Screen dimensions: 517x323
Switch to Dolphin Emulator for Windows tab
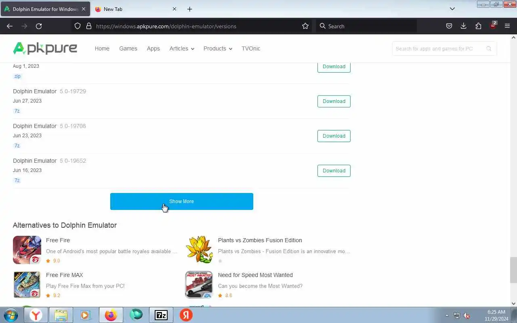pos(45,9)
